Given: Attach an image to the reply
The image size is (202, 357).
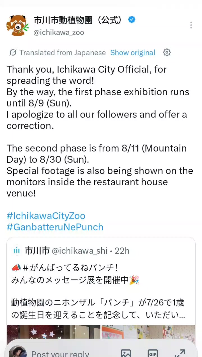Looking at the screenshot, I should (x=126, y=353).
